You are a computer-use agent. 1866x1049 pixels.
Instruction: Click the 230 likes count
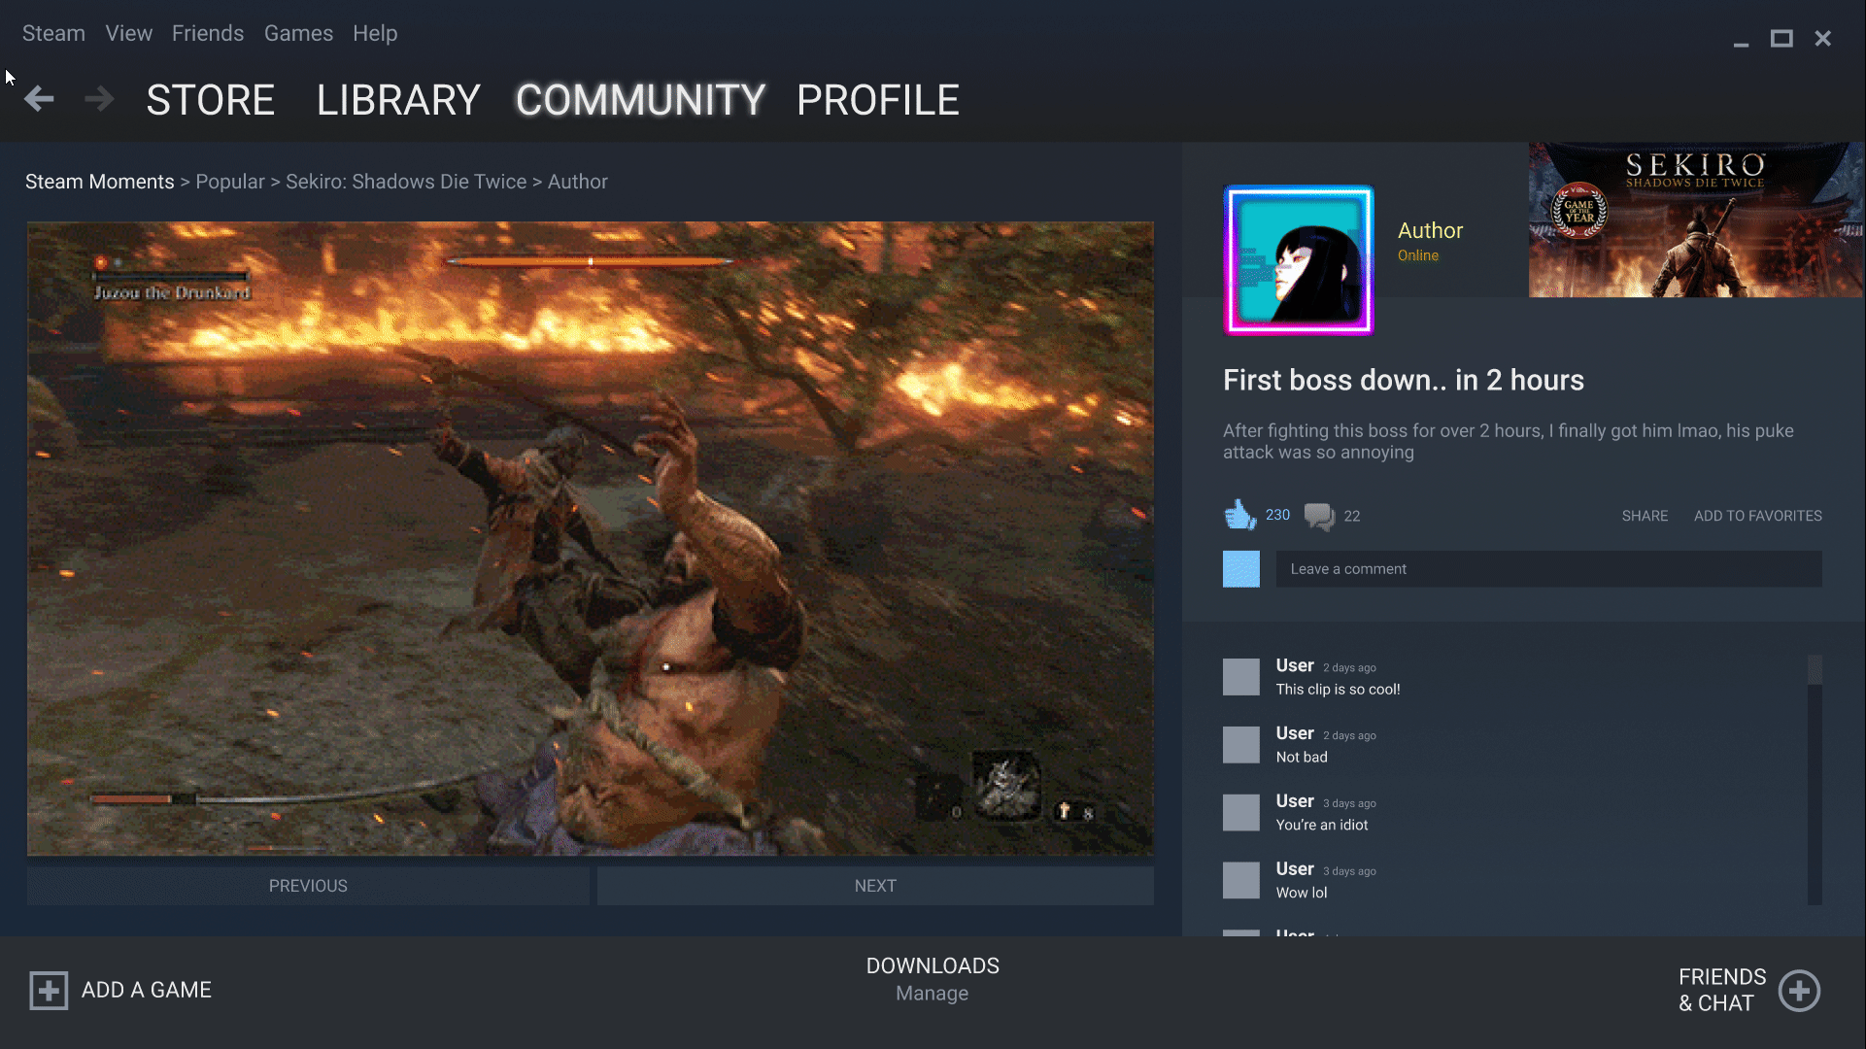coord(1277,515)
